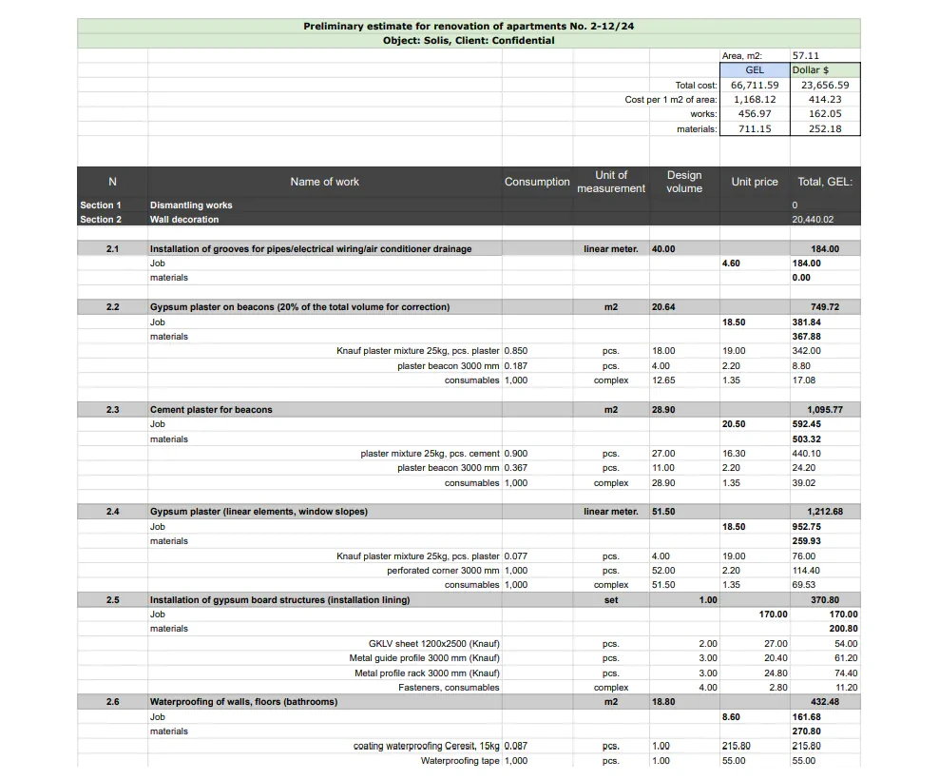Select the blue 'GEL' column header

tap(754, 69)
